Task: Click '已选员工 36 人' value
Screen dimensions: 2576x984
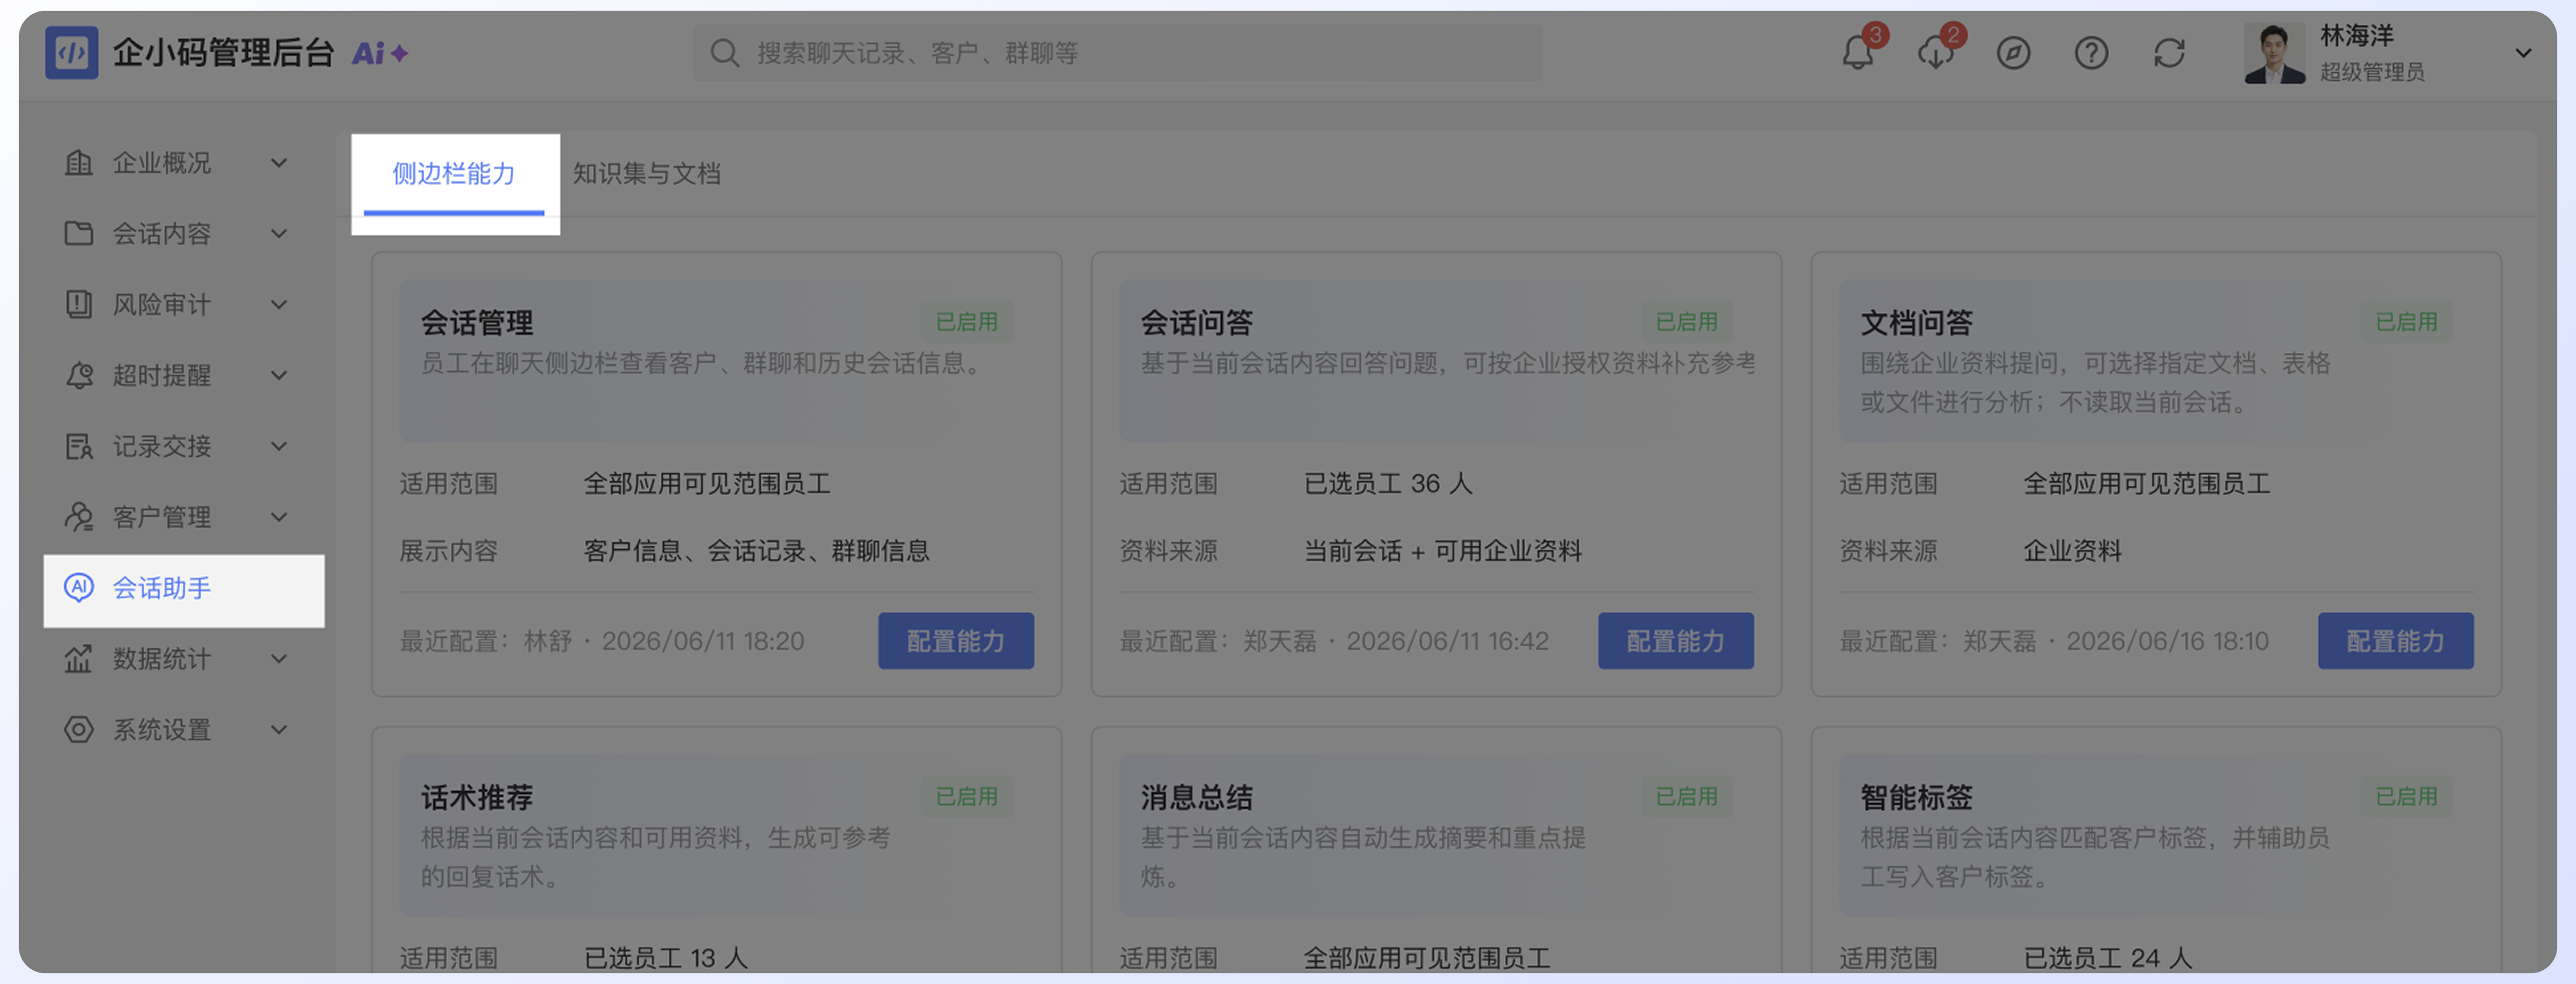Action: pos(1388,483)
